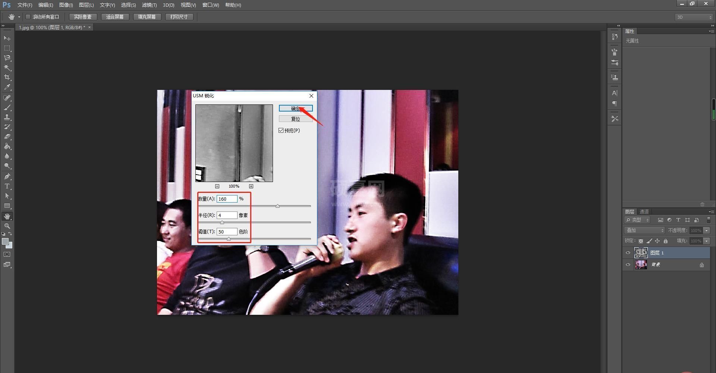Screen dimensions: 716x373
Task: Open the 类型 layer filter dropdown
Action: (638, 220)
